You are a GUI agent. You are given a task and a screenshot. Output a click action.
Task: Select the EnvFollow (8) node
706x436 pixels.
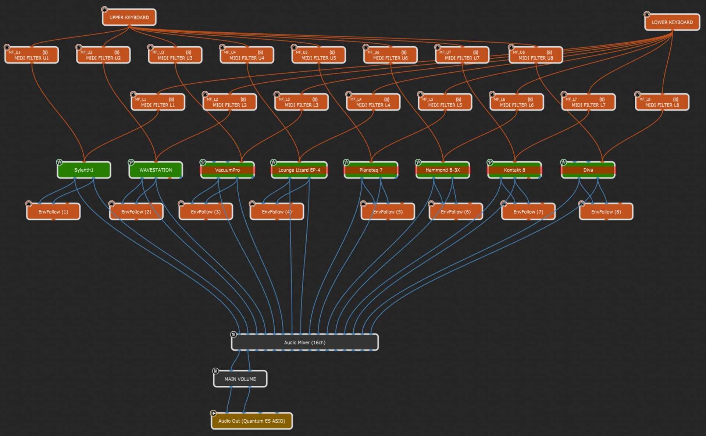[606, 212]
